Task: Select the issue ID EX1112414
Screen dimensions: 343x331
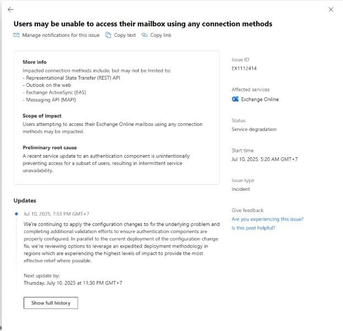Action: tap(244, 68)
